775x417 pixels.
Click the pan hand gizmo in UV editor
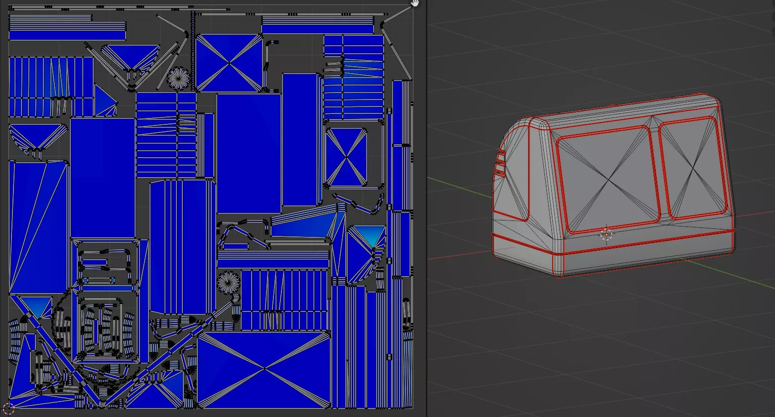point(414,3)
